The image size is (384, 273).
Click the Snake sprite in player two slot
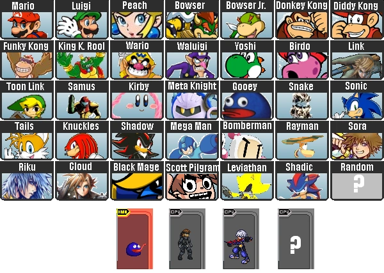185,244
